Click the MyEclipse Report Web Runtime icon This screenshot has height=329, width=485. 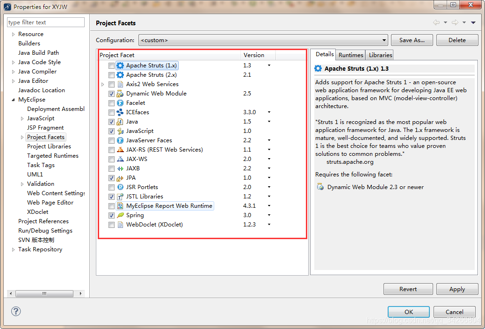click(120, 206)
